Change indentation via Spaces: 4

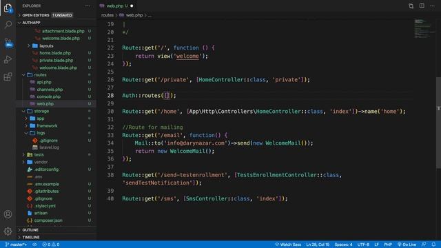tap(343, 245)
